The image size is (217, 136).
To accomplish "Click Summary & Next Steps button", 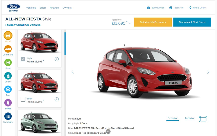I will [192, 22].
